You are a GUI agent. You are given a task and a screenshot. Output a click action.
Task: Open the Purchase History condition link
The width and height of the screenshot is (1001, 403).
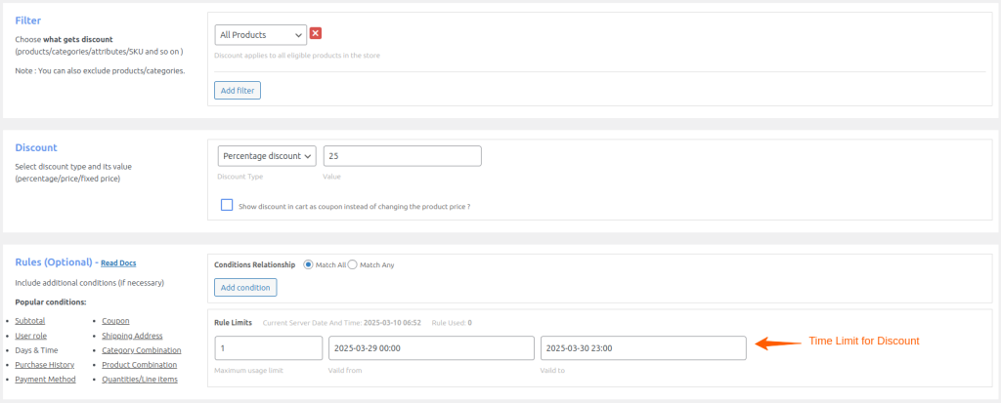[x=45, y=365]
